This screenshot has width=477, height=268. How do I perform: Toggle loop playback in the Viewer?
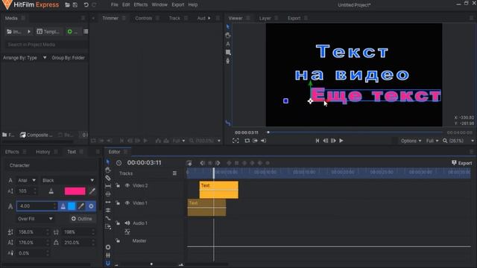coord(247,141)
